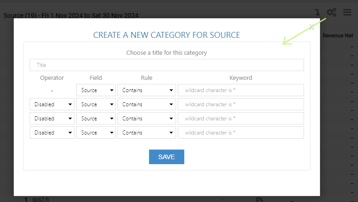Open first row Contains rule dropdown
This screenshot has width=358, height=202.
coord(147,90)
